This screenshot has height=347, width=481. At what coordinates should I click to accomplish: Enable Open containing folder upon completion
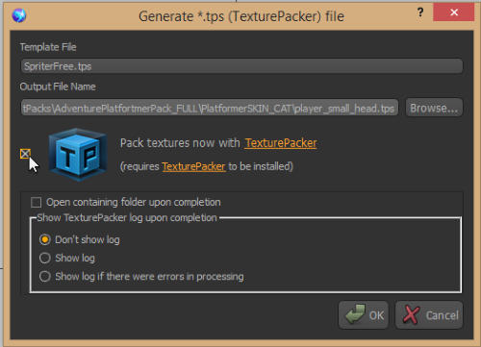(x=36, y=203)
